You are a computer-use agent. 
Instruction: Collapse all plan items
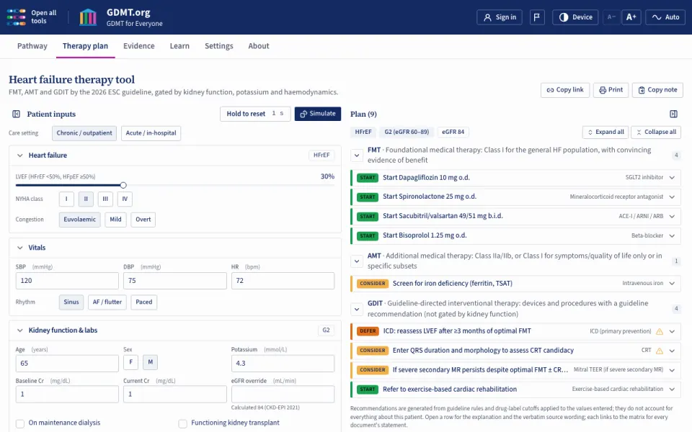[656, 132]
